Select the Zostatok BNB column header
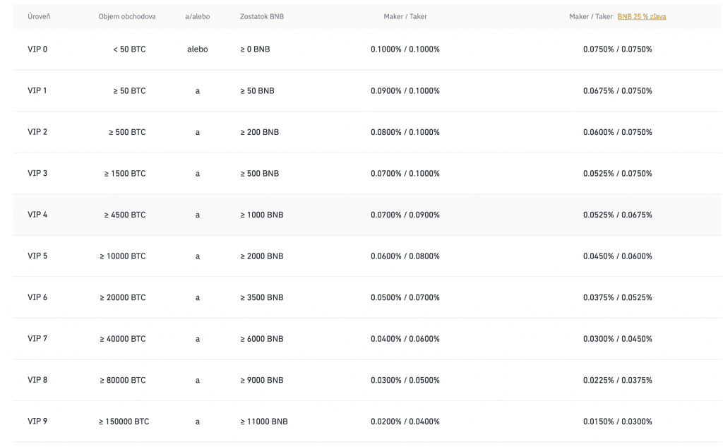The image size is (723, 447). [x=261, y=16]
